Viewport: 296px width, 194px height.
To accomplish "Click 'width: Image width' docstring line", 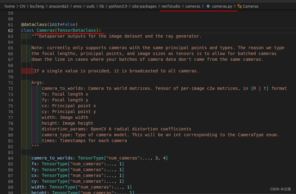I will point(65,118).
